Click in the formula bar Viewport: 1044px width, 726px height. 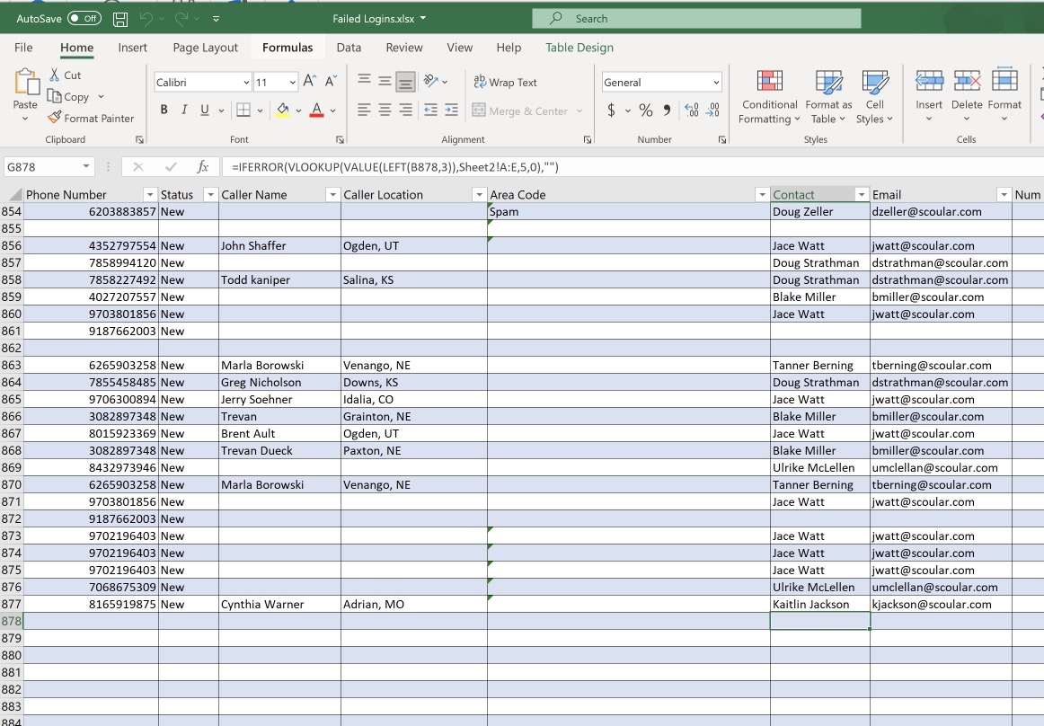633,166
